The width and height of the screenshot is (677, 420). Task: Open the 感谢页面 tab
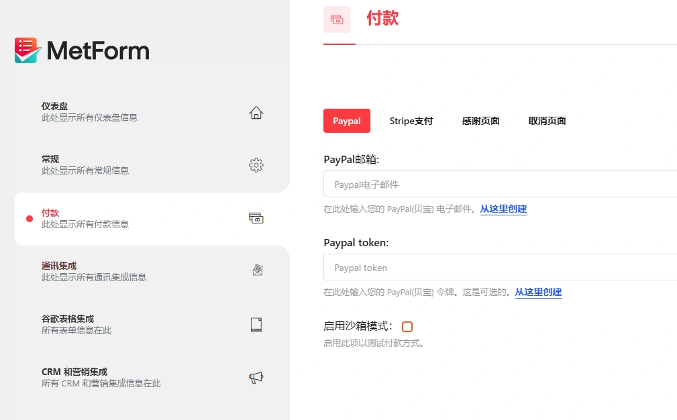coord(480,121)
